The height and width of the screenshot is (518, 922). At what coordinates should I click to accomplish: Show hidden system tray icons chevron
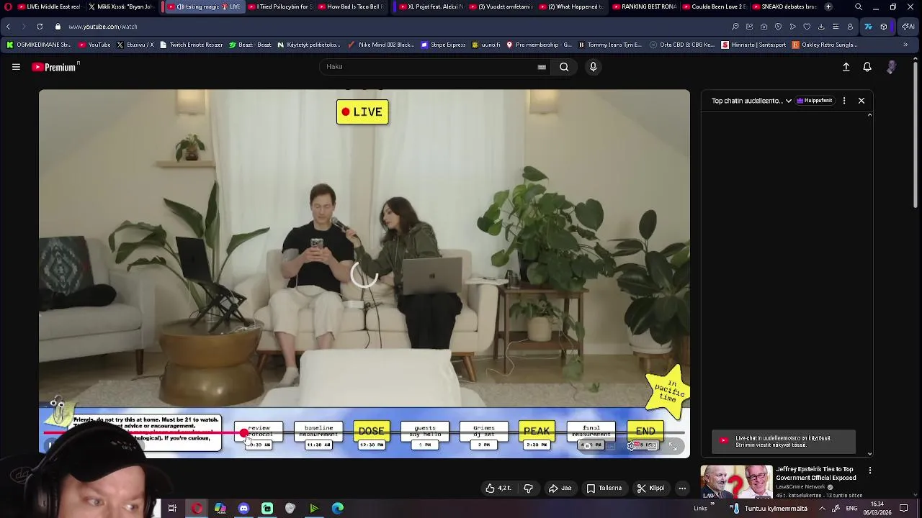[x=822, y=508]
